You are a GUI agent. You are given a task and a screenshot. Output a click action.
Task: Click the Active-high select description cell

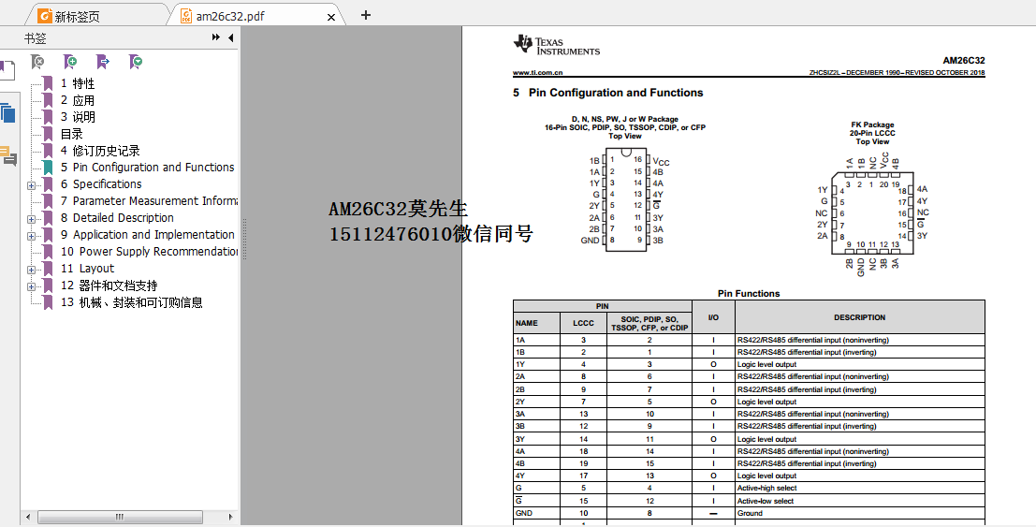(859, 488)
